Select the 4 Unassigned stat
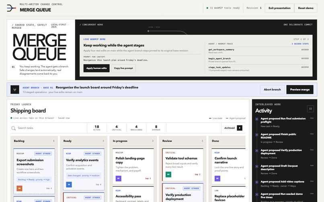Viewport: 324px width, 202px height. pyautogui.click(x=136, y=128)
